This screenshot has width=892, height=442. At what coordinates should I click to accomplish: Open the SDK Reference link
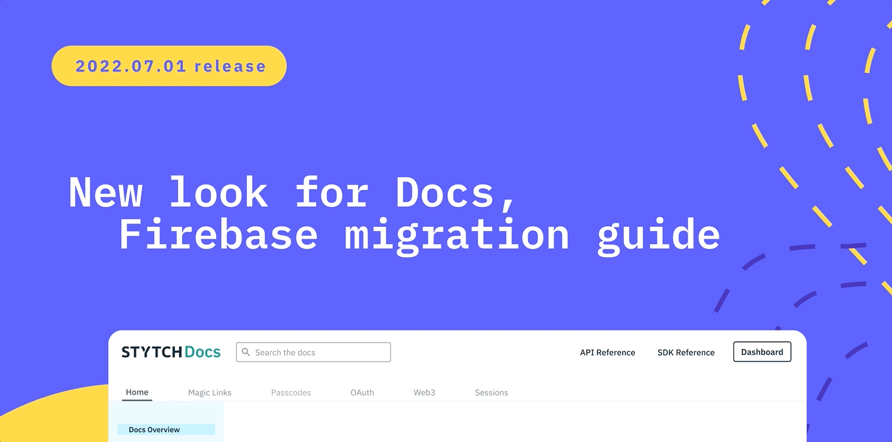[x=686, y=352]
